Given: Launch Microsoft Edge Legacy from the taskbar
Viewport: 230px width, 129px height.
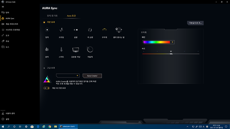Looking at the screenshot, I should point(38,126).
